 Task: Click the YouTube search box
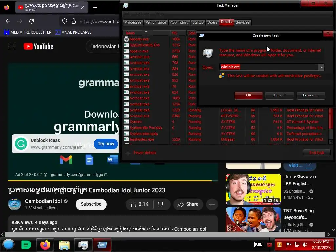(x=103, y=46)
